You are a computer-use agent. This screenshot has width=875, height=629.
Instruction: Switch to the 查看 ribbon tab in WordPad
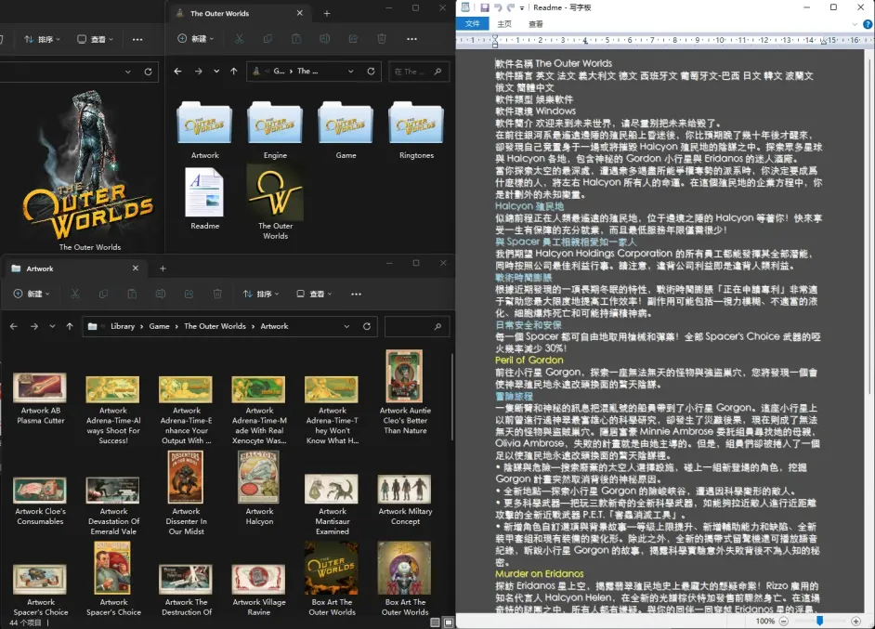[x=536, y=24]
